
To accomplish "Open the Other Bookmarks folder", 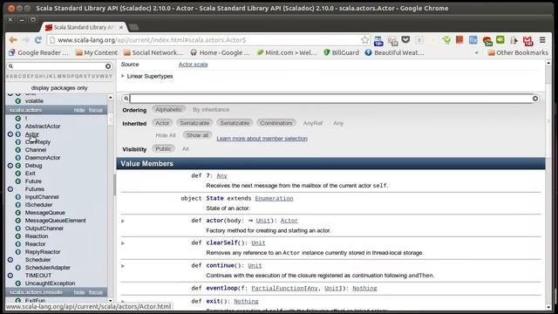I will (518, 52).
